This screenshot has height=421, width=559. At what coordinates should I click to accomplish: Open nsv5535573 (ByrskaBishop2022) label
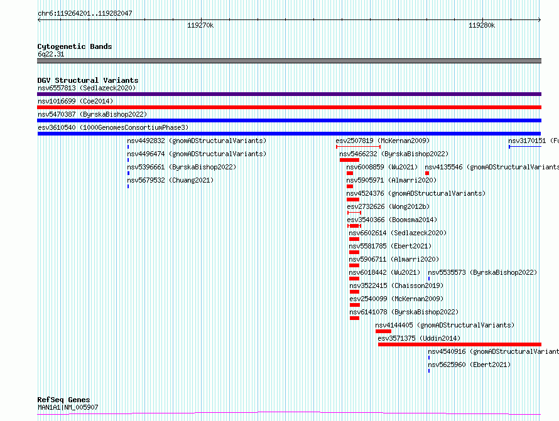pyautogui.click(x=482, y=272)
